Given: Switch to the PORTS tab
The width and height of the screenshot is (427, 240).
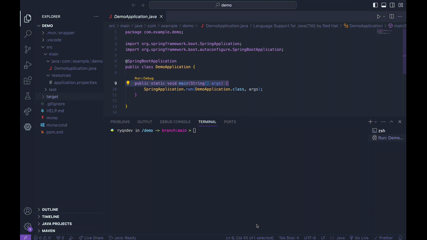Looking at the screenshot, I should tap(230, 122).
